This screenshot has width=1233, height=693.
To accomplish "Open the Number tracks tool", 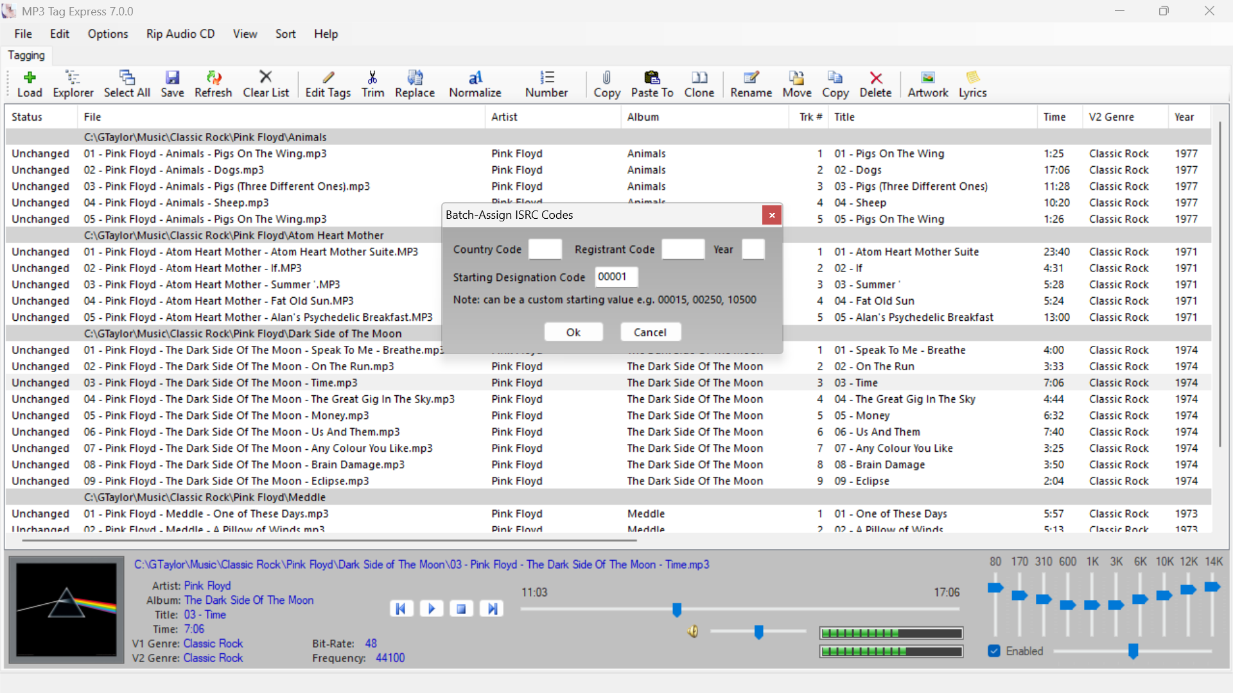I will point(547,84).
